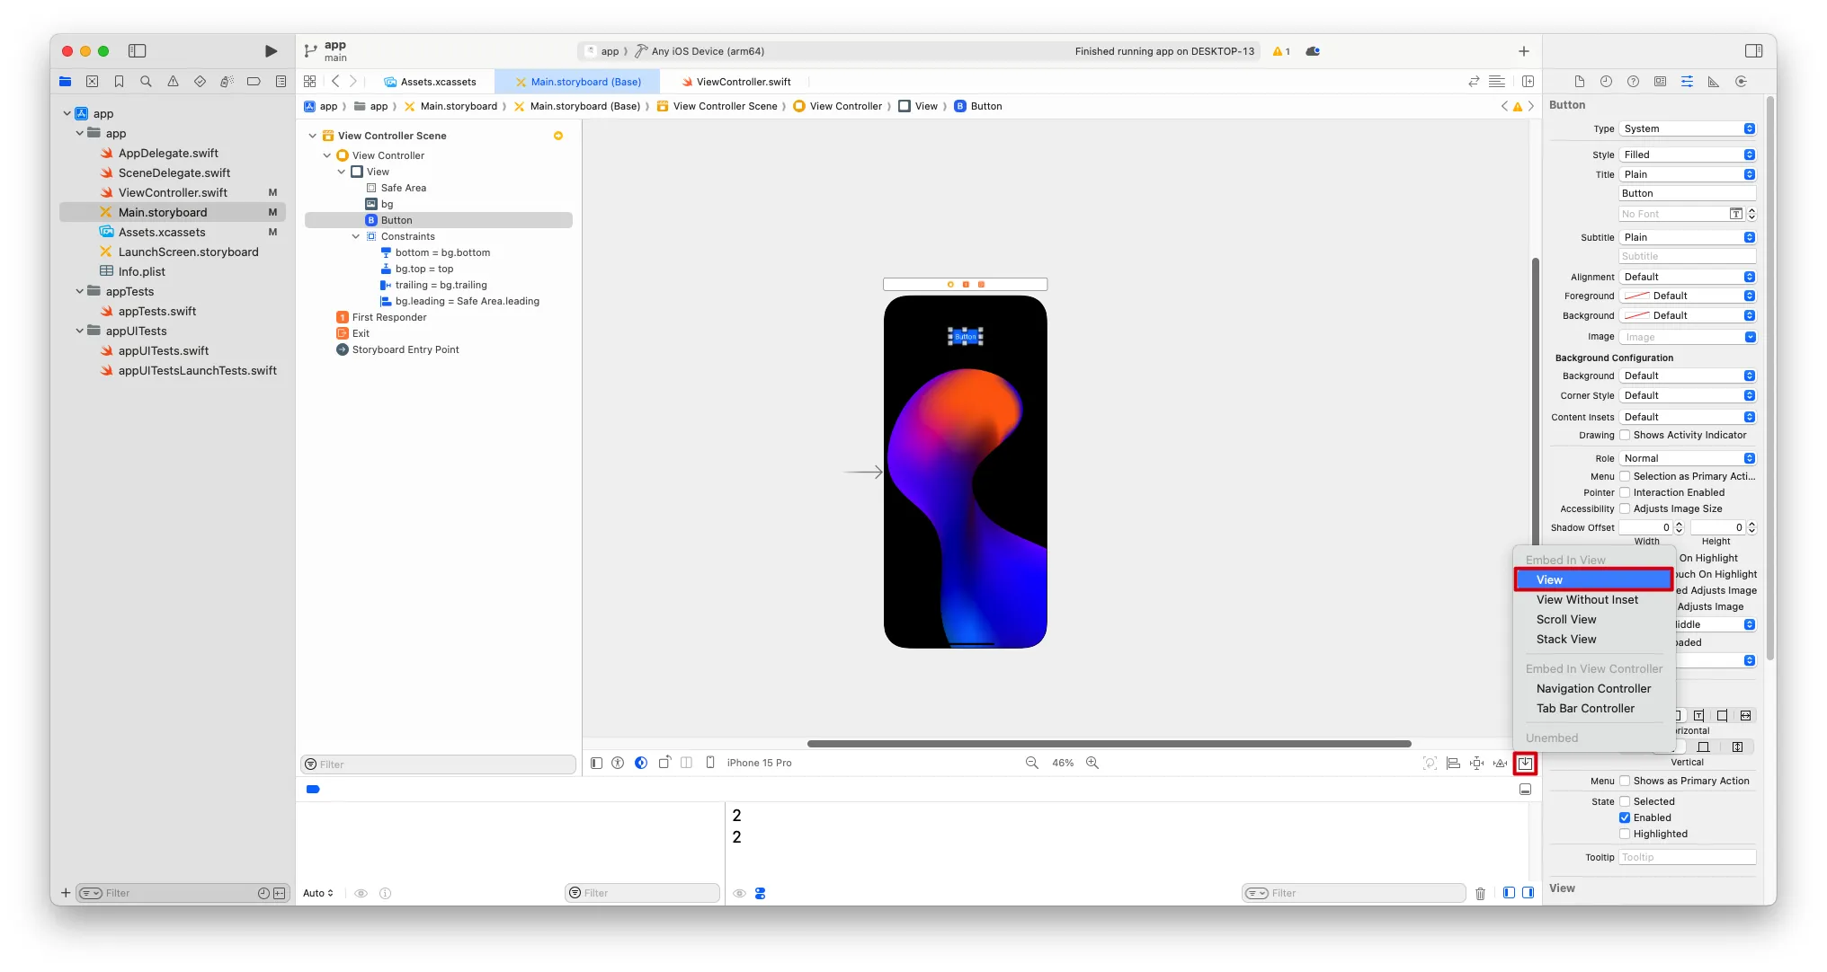Show the Size inspector ruler icon
This screenshot has height=972, width=1827.
click(1714, 82)
